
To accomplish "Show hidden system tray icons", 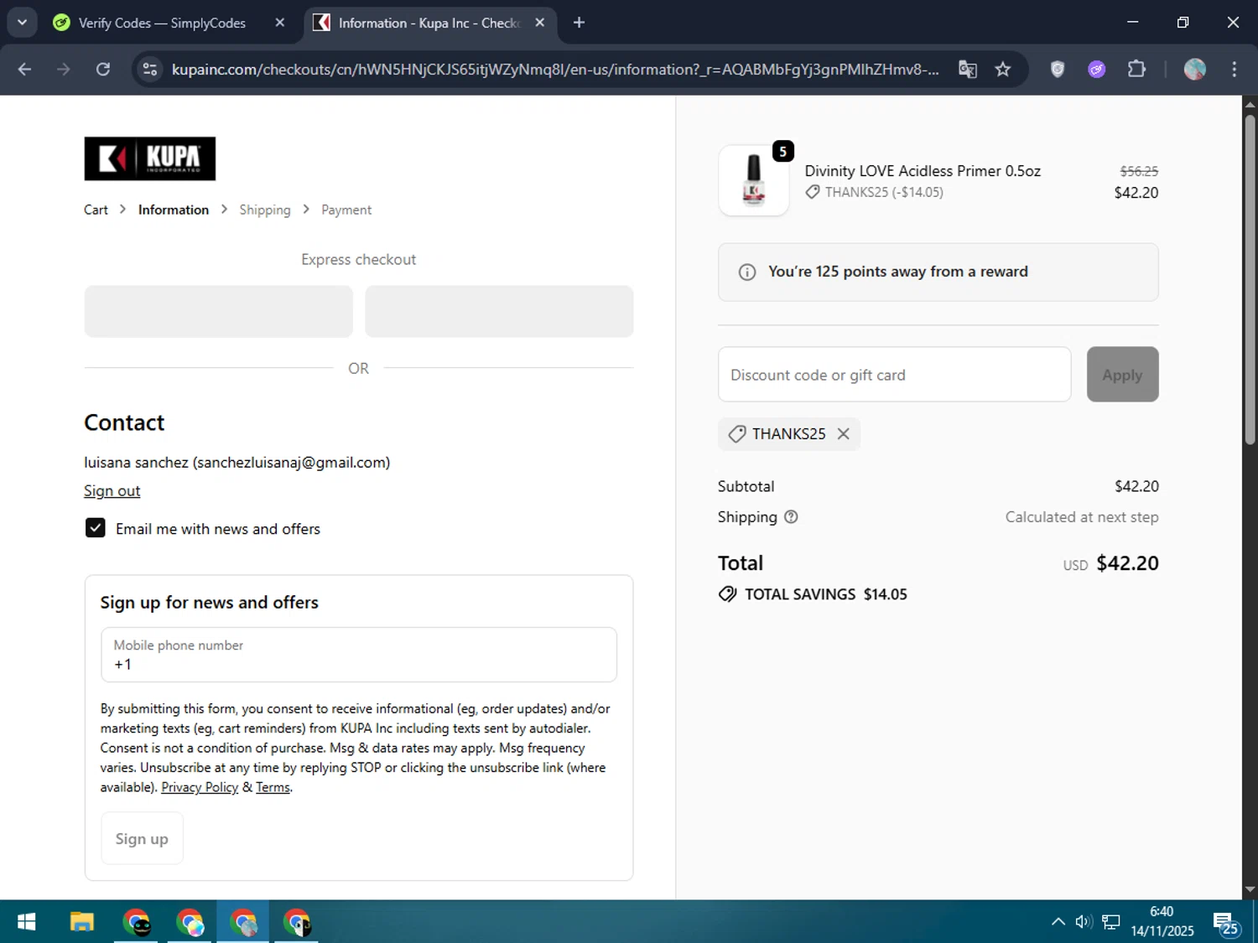I will pyautogui.click(x=1058, y=922).
